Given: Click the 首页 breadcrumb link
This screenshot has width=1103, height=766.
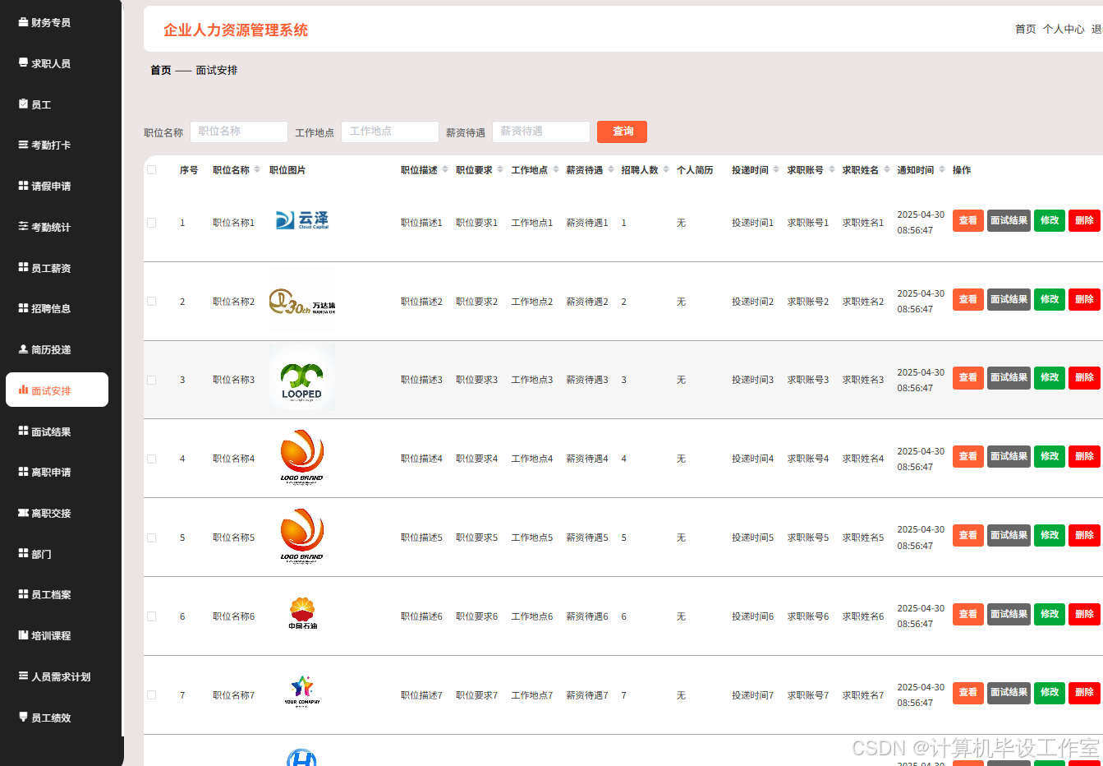Looking at the screenshot, I should coord(161,71).
